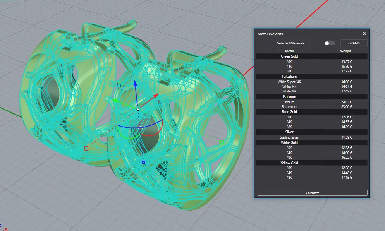Screen dimensions: 385x231
Task: Select the Green Gold group header
Action: tap(289, 56)
